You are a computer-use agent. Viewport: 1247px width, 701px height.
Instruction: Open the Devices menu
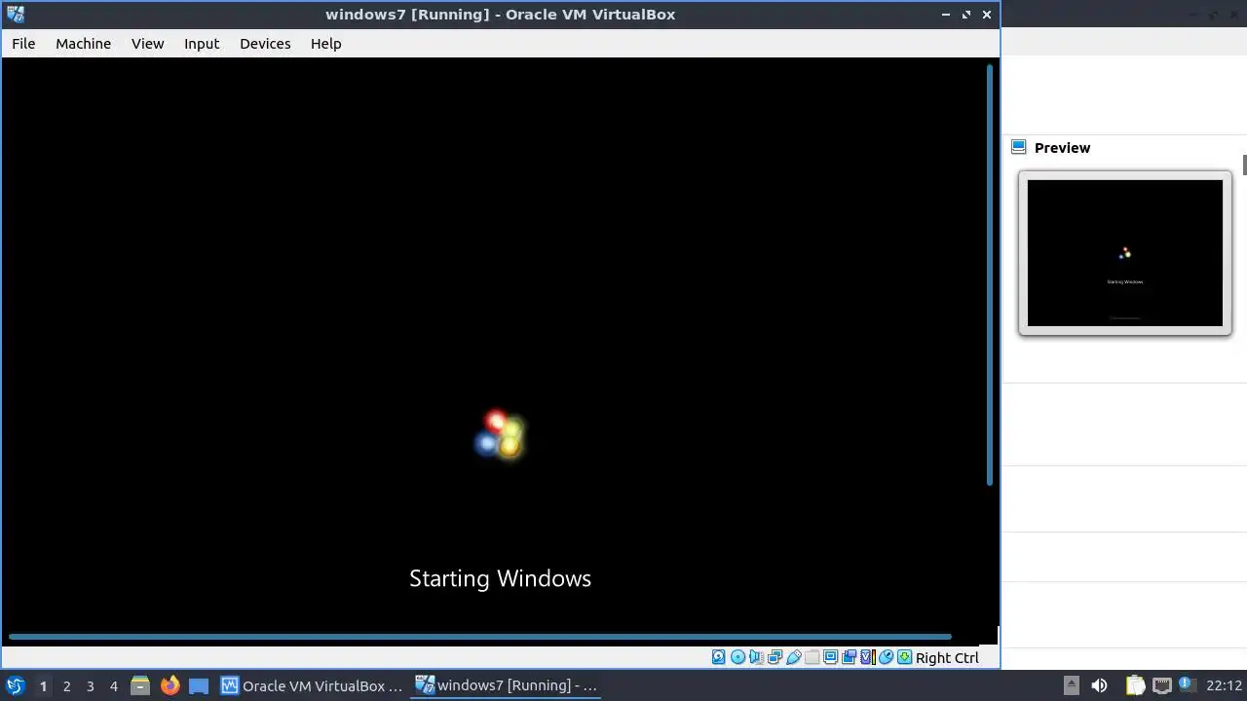(265, 44)
